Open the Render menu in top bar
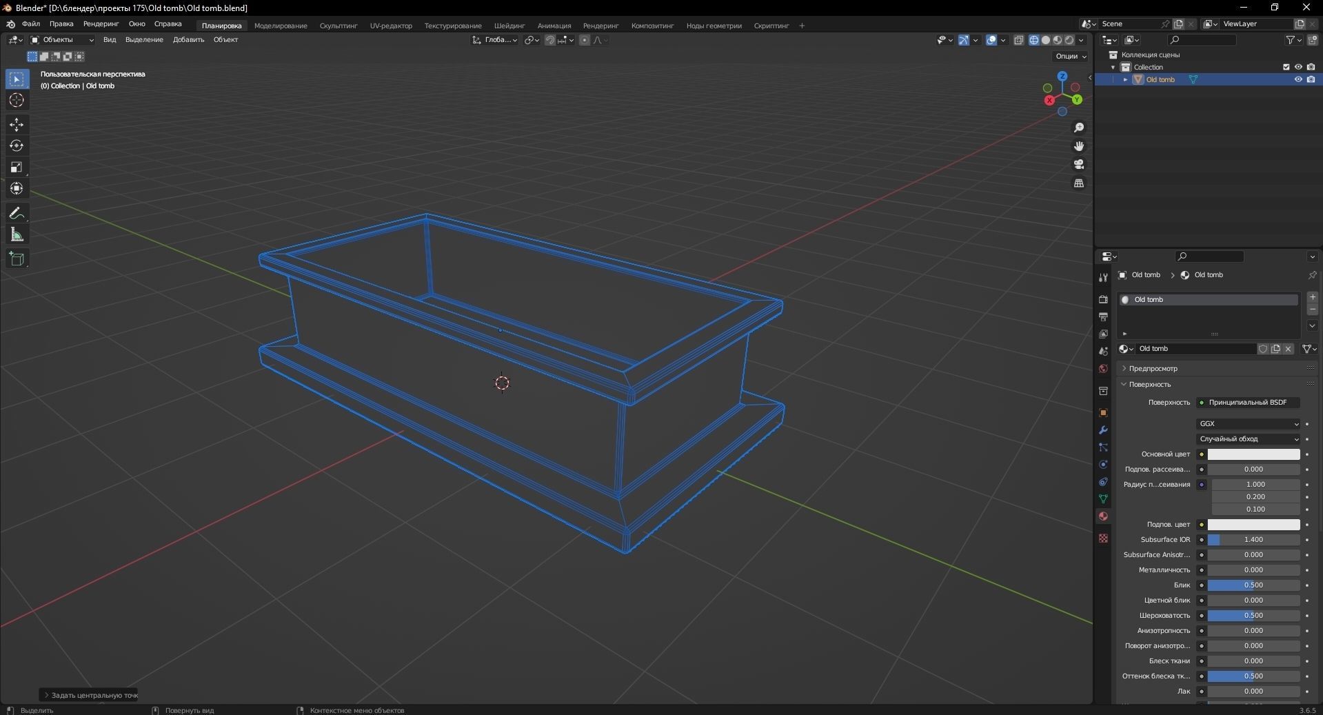 tap(101, 24)
